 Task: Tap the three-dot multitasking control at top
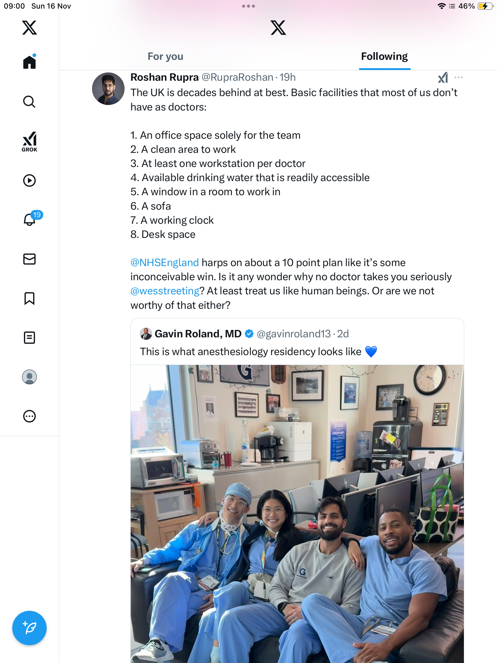(x=248, y=6)
